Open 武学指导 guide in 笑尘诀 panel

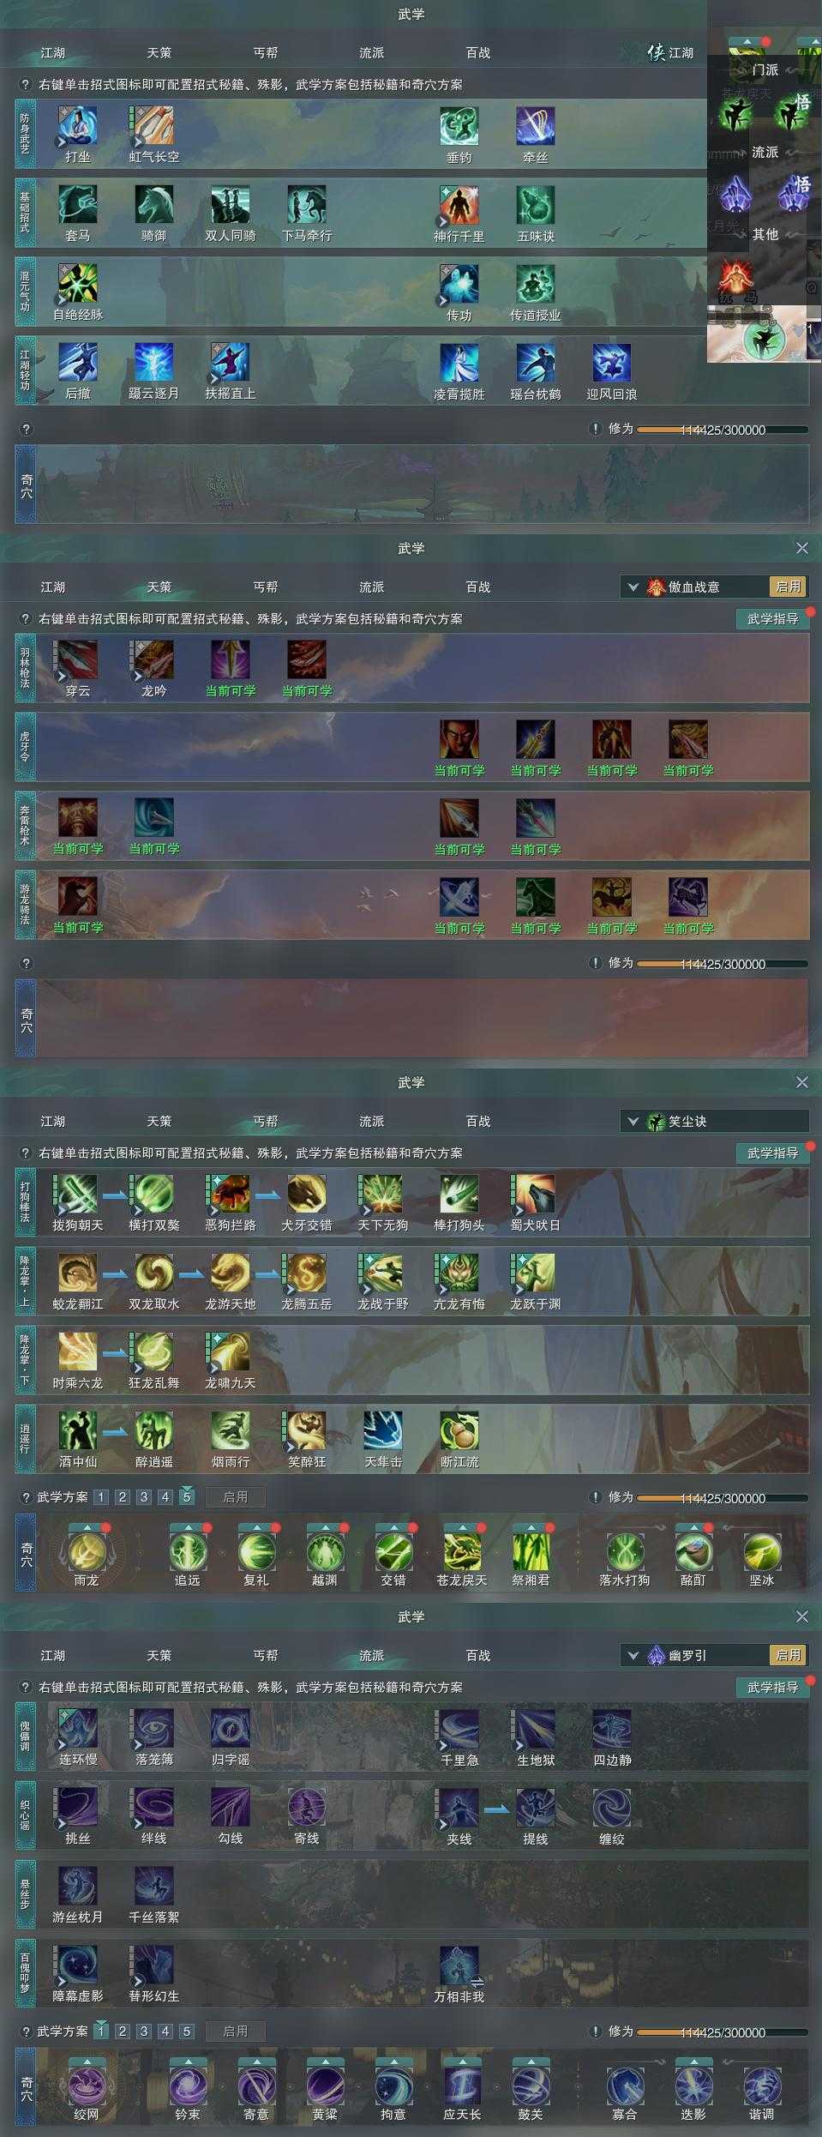click(772, 1153)
